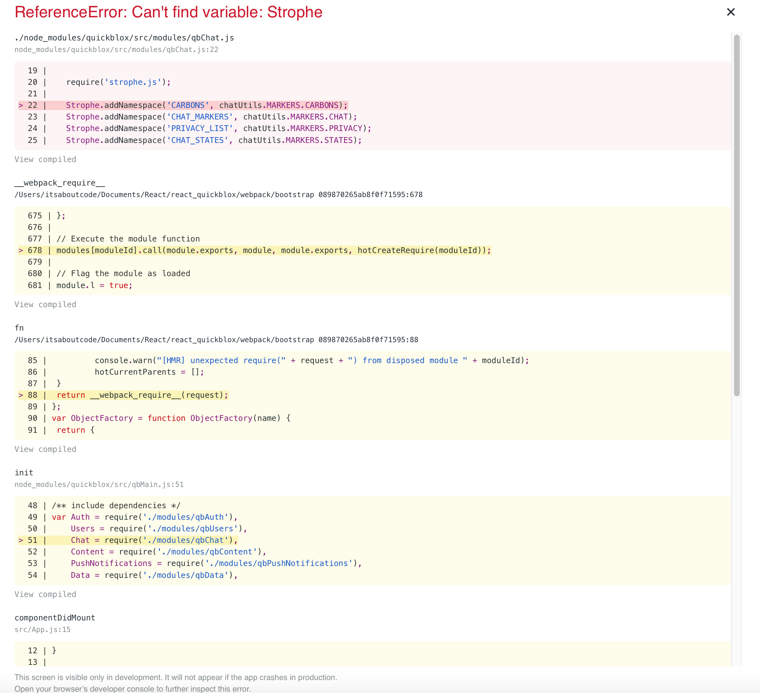Click View compiled under the init frame

(x=45, y=594)
